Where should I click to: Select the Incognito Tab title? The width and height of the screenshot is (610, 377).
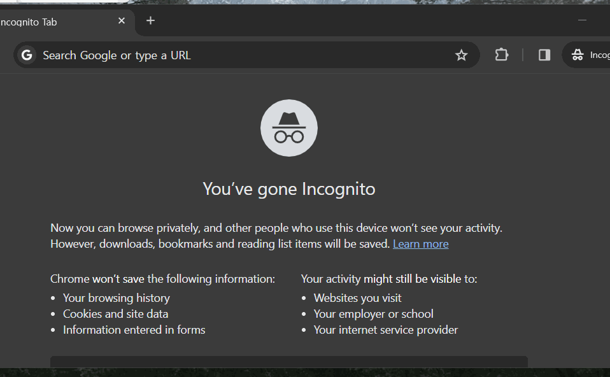(29, 22)
